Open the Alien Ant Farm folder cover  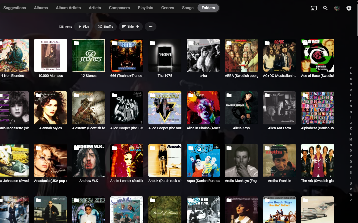(279, 108)
